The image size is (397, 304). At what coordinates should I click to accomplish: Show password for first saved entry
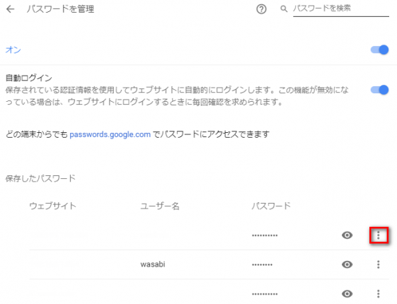[x=347, y=235]
